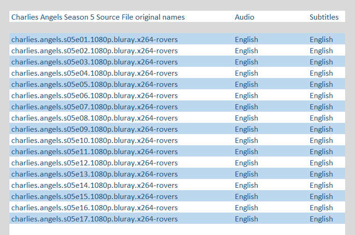Image resolution: width=355 pixels, height=235 pixels.
Task: Select the Audio 'English' cell for s05e02
Action: [246, 51]
